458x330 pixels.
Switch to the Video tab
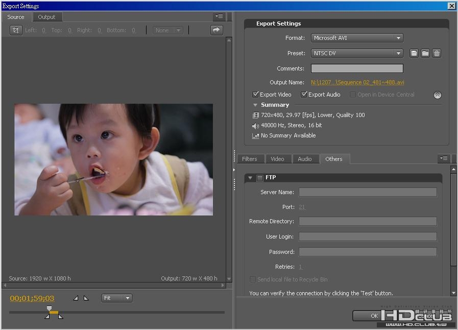(x=277, y=159)
